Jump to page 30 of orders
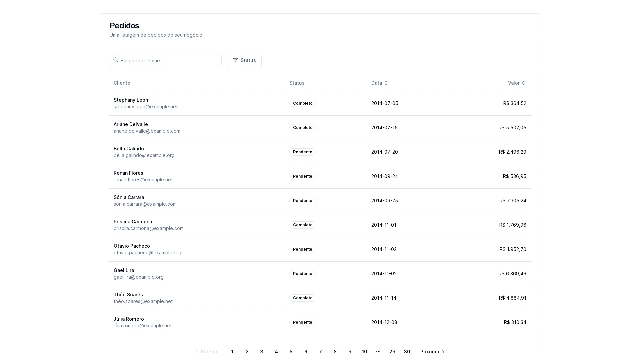The height and width of the screenshot is (360, 640). 407,352
